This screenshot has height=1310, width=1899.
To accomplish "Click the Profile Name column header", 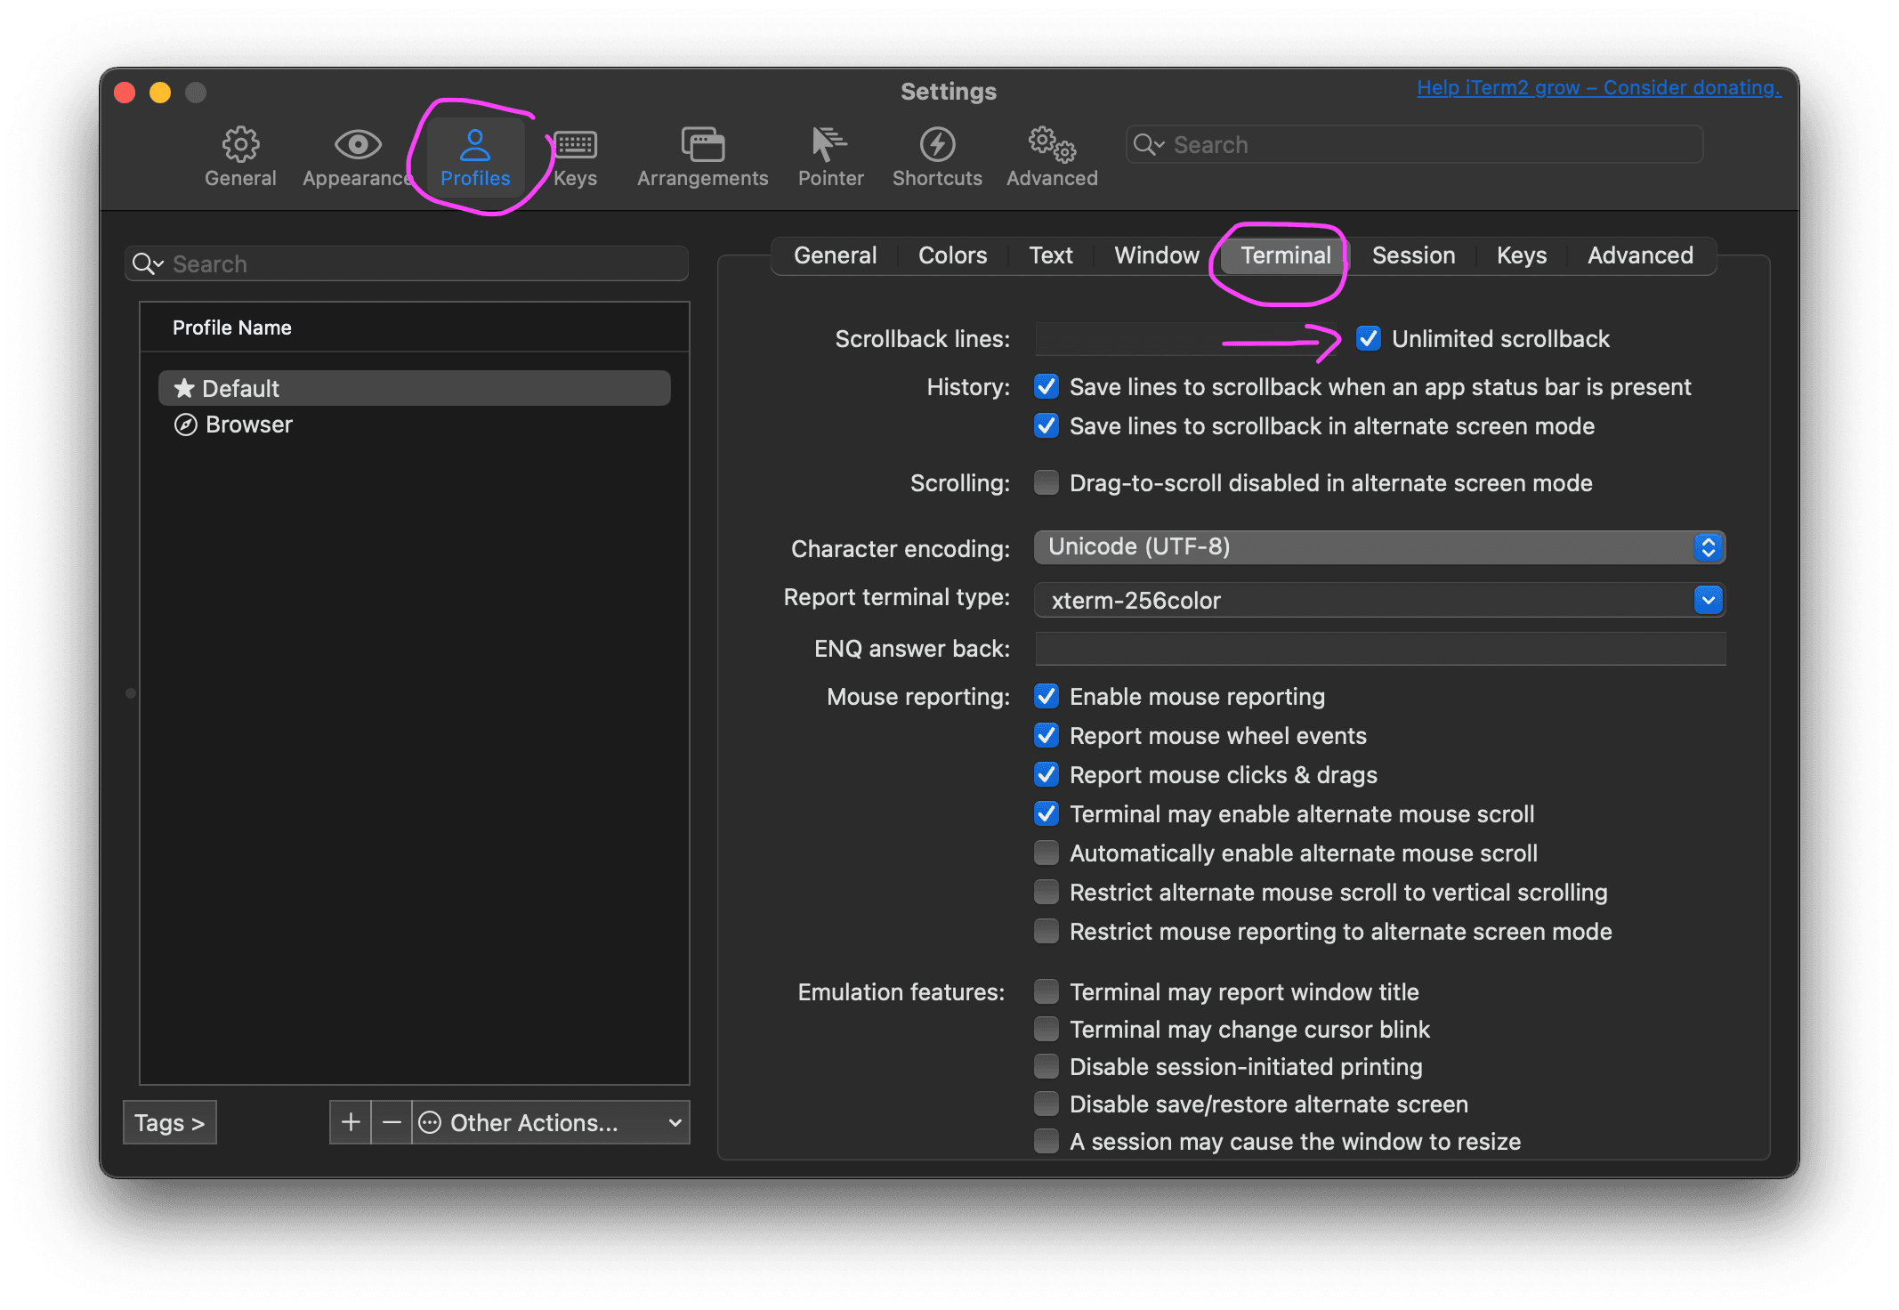I will tap(415, 327).
